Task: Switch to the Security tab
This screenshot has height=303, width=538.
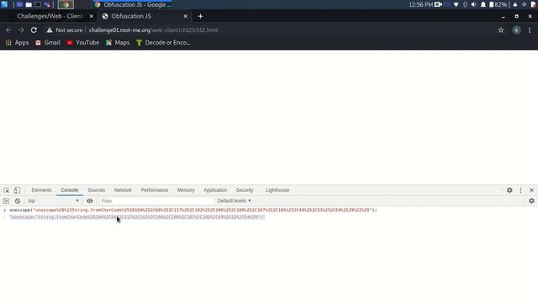Action: pyautogui.click(x=245, y=190)
